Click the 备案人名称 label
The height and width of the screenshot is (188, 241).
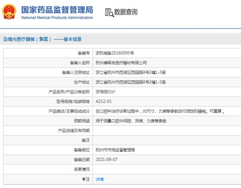click(x=80, y=63)
